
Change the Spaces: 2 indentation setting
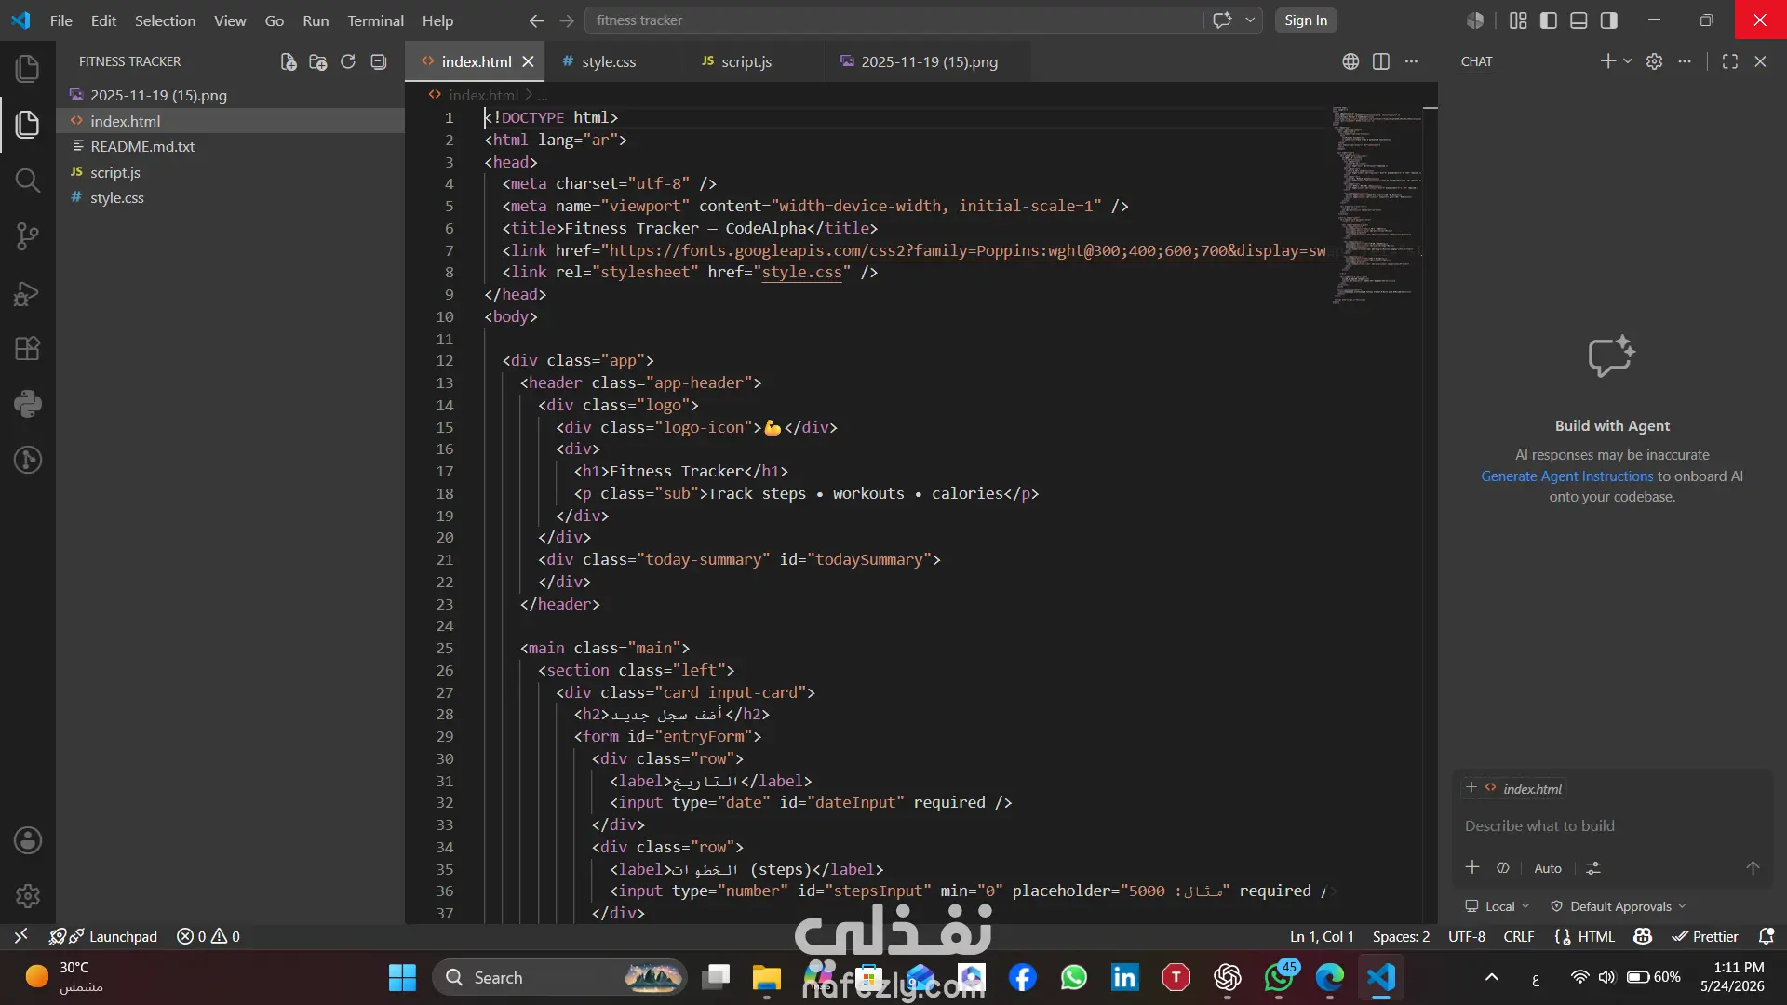point(1401,936)
